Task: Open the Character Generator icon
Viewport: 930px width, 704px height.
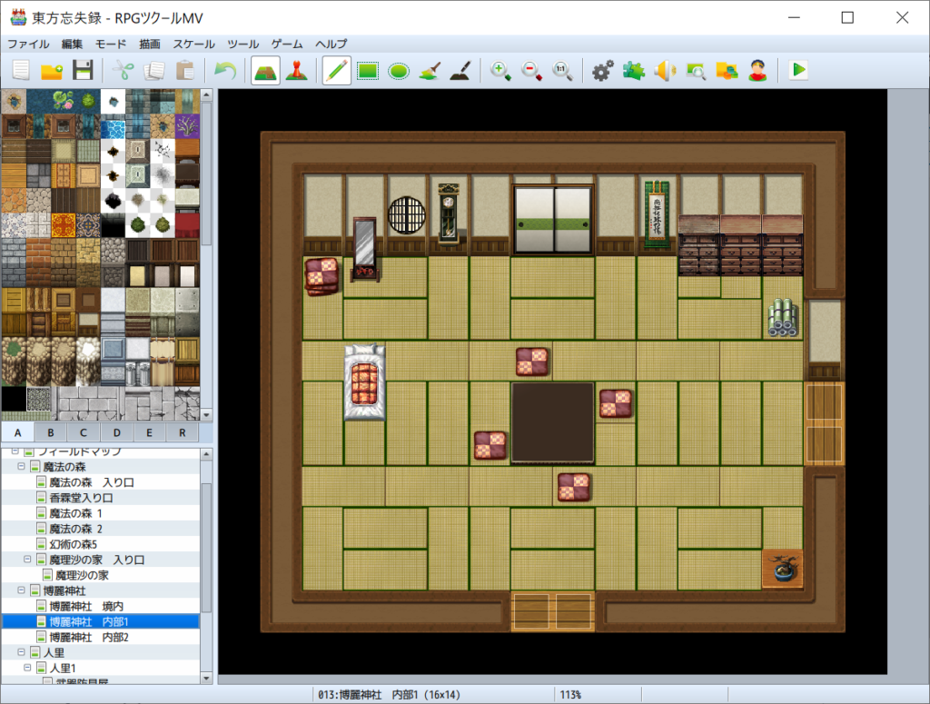Action: pyautogui.click(x=757, y=70)
